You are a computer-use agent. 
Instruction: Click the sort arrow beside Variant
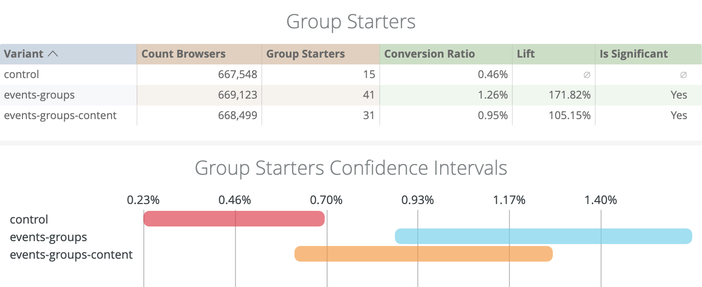pos(53,54)
